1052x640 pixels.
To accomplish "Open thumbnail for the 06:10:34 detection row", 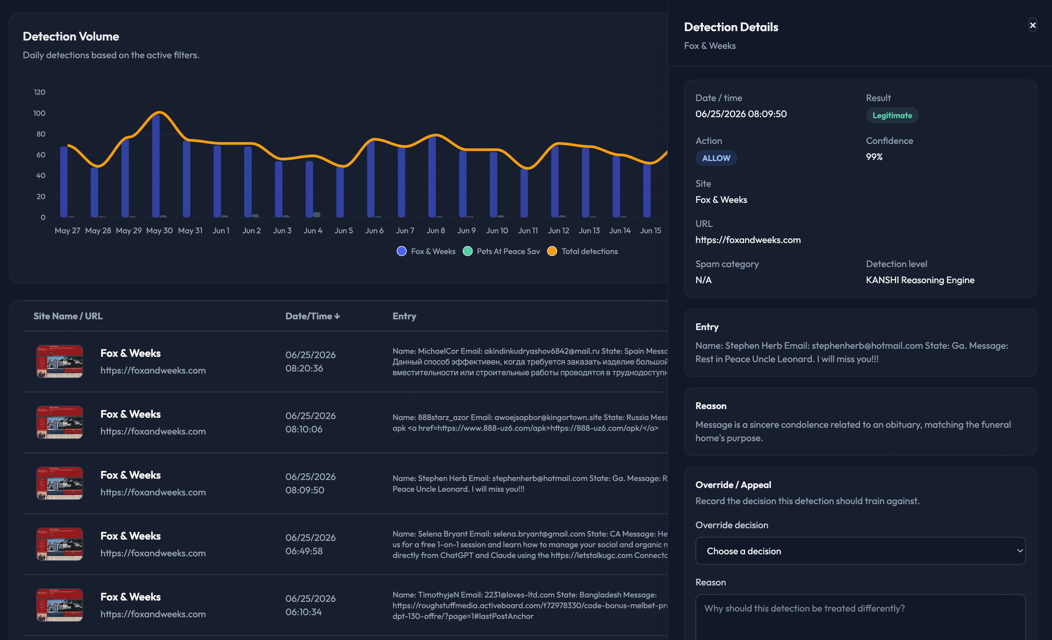I will pyautogui.click(x=59, y=605).
